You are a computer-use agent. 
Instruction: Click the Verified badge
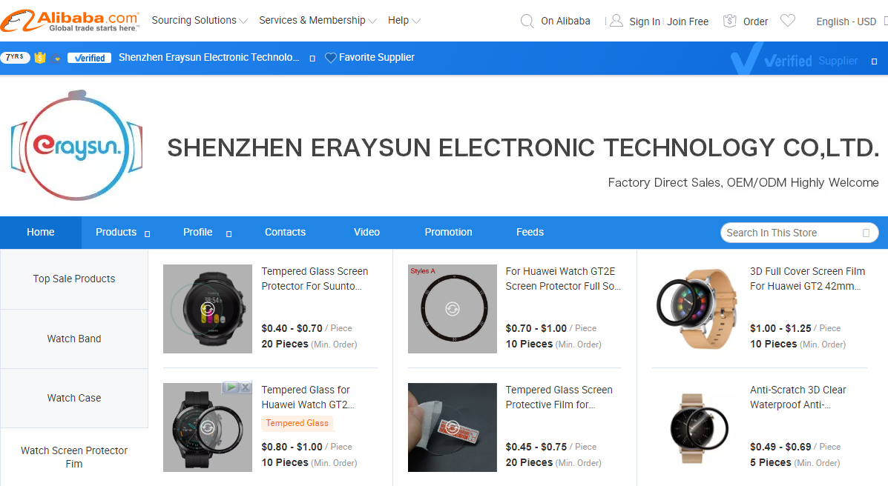(89, 58)
